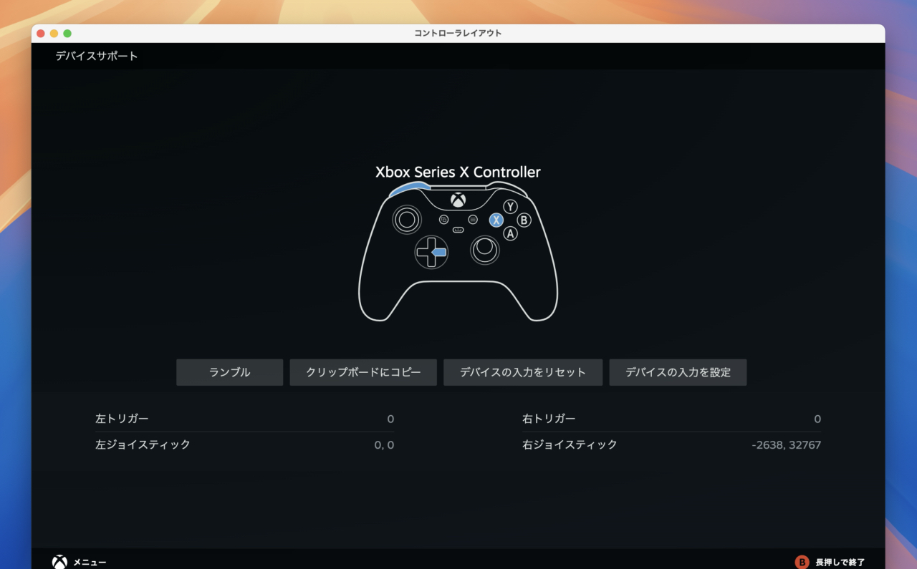Click the Share button on controller diagram
The width and height of the screenshot is (917, 569).
click(x=458, y=230)
